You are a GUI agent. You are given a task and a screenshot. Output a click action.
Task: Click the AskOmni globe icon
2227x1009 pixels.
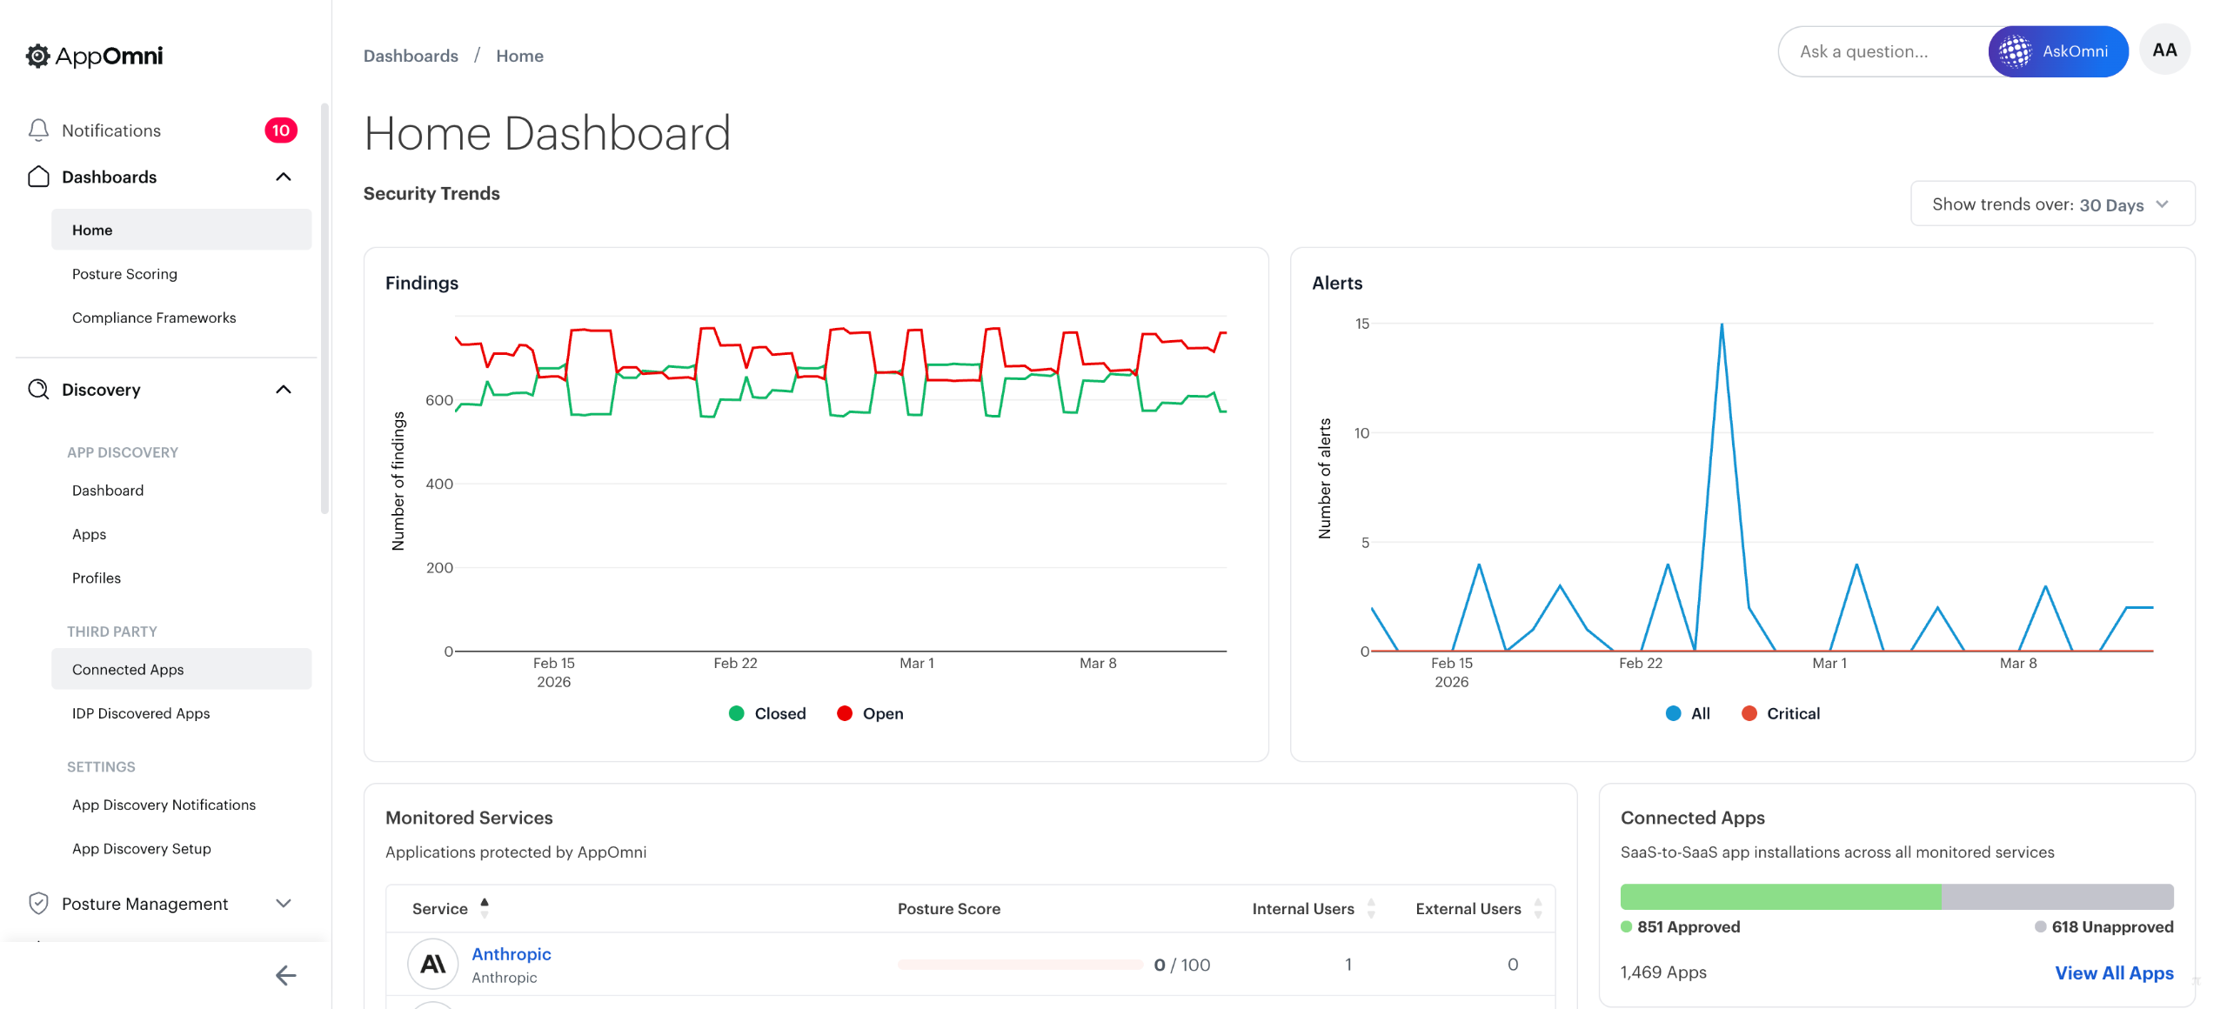click(2015, 51)
